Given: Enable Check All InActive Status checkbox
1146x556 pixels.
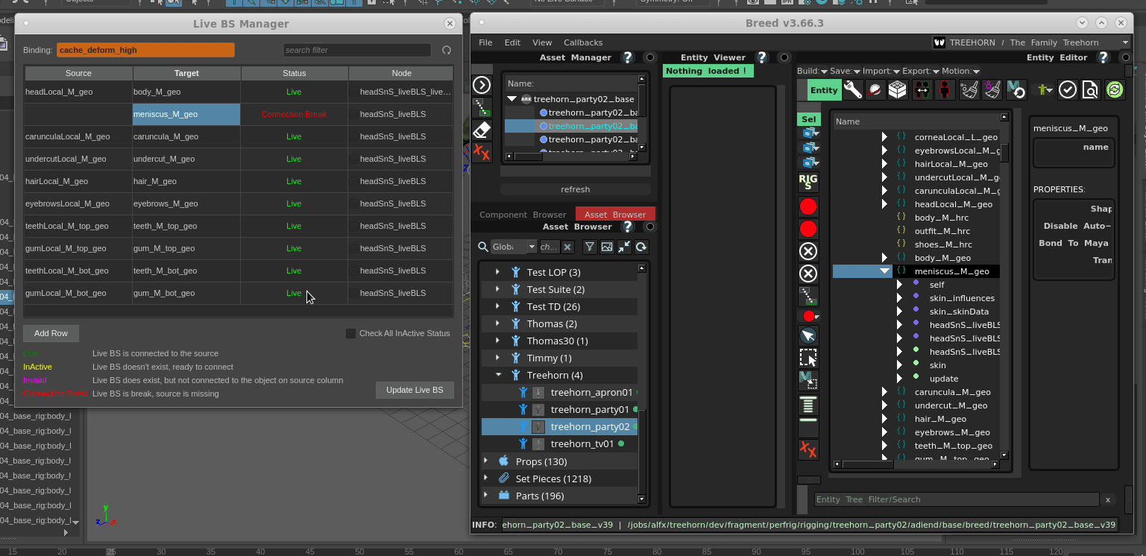Looking at the screenshot, I should [350, 333].
